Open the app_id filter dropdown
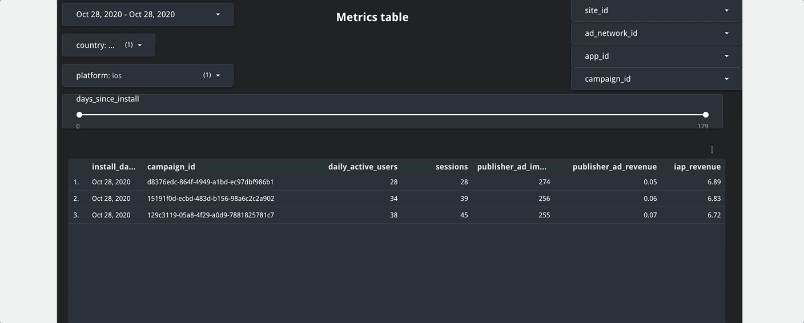Viewport: 804px width, 323px height. 656,56
